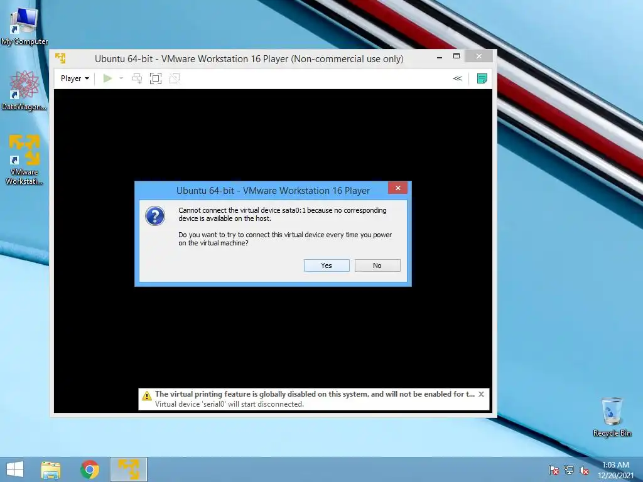Click the blue question mark dialog icon
The height and width of the screenshot is (482, 643).
click(x=155, y=216)
